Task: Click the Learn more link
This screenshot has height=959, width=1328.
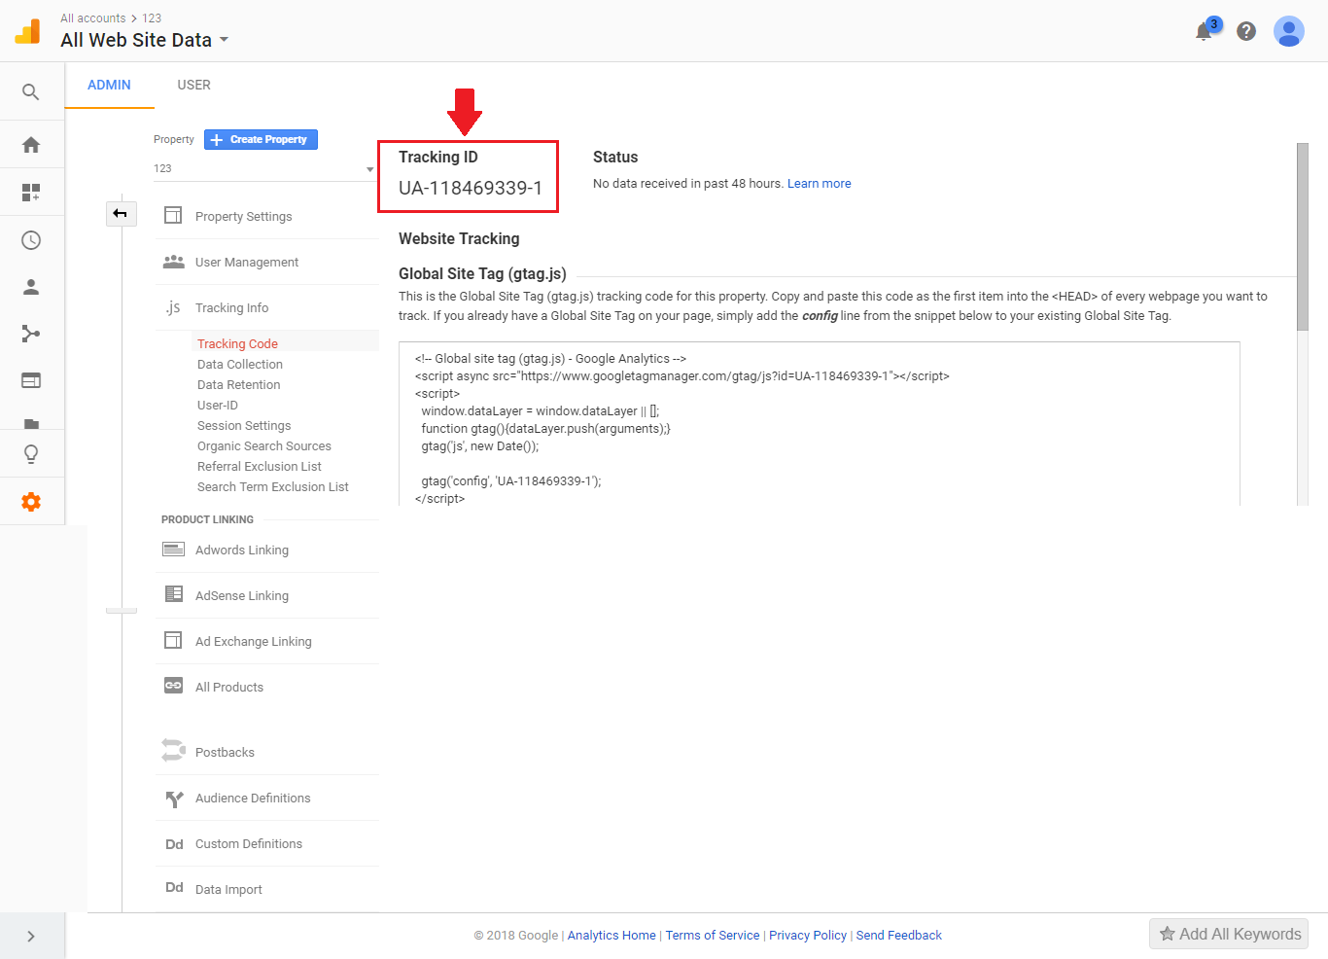Action: [x=819, y=183]
